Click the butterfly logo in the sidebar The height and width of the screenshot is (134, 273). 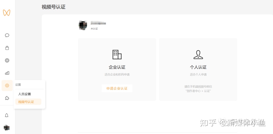pyautogui.click(x=7, y=13)
